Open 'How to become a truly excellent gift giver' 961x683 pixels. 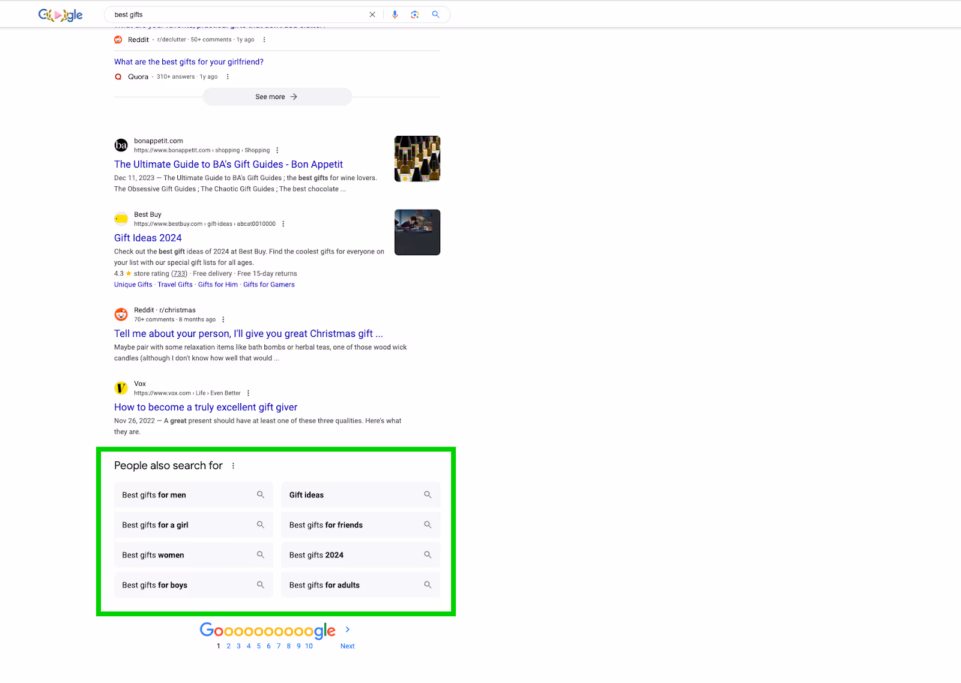point(206,407)
